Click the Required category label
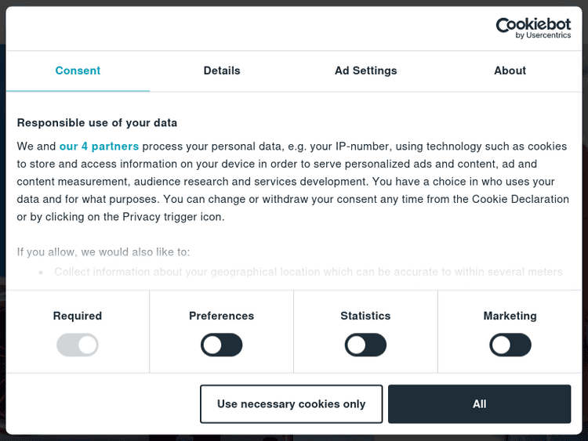The image size is (588, 441). point(78,316)
